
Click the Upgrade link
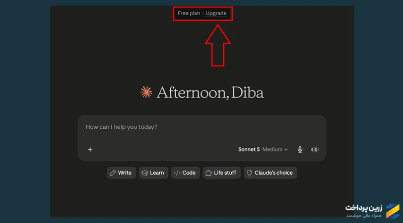216,14
